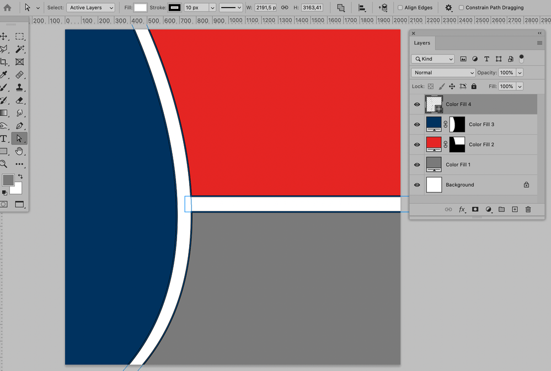
Task: Check Constrain Path Dragging option
Action: point(461,8)
